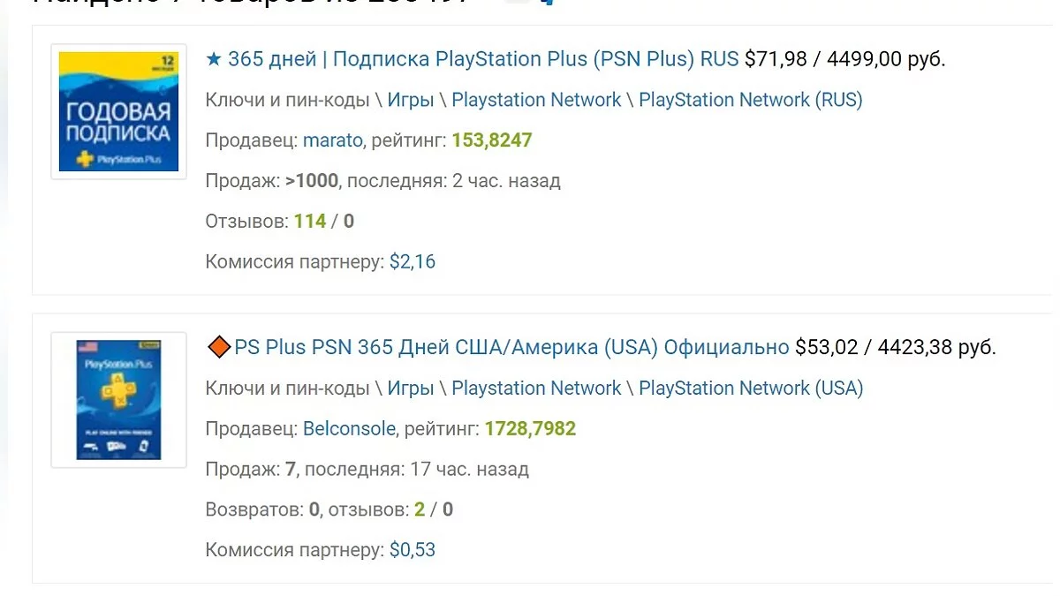The image size is (1060, 596).
Task: Open the 365 дней Подписка PlayStation Plus RUS listing
Action: point(483,60)
